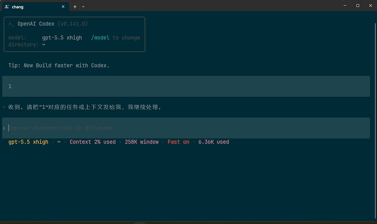Click 'gpt-5.5 xhigh' in the header box
377x224 pixels.
62,38
